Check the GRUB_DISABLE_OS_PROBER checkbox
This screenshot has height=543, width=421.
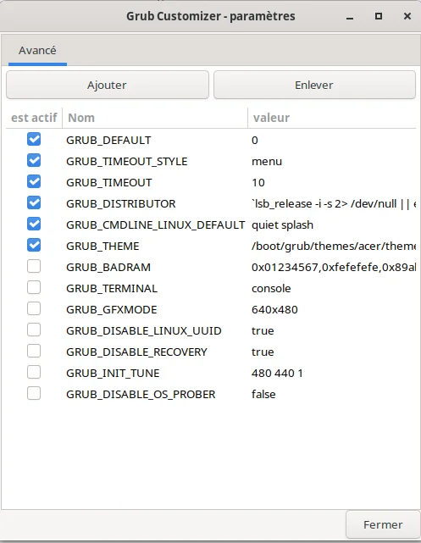pyautogui.click(x=34, y=393)
